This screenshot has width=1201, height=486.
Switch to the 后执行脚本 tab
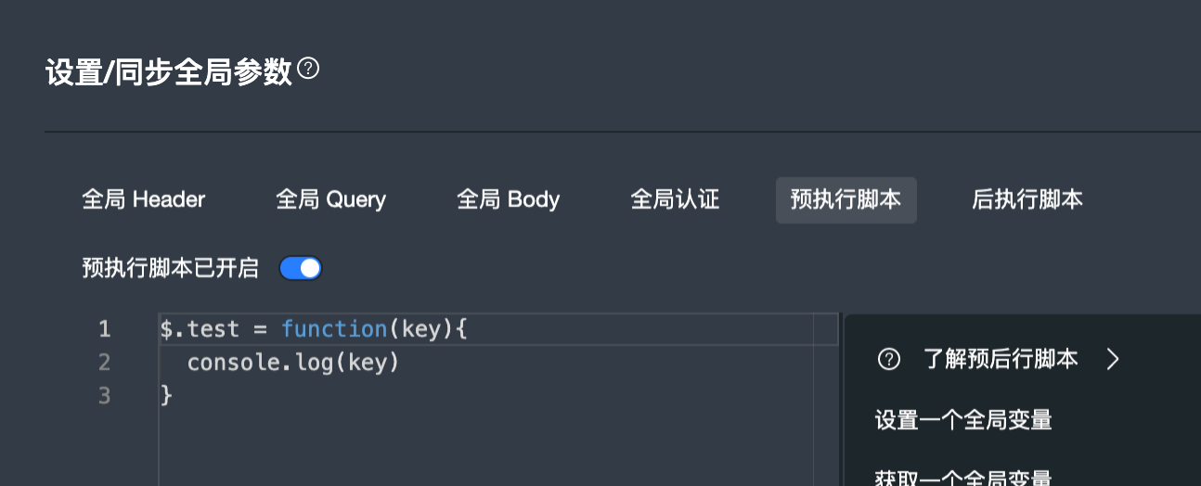[1027, 200]
